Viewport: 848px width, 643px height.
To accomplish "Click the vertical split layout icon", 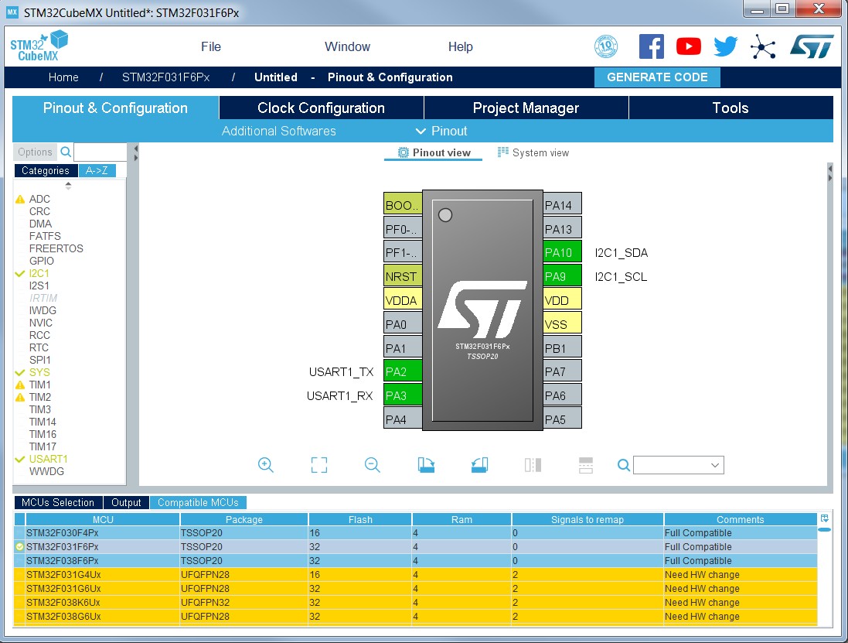I will click(533, 465).
